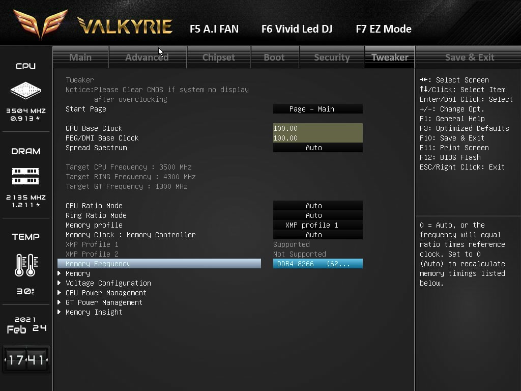Click the 17:41 flip clock
This screenshot has width=521, height=391.
[26, 359]
